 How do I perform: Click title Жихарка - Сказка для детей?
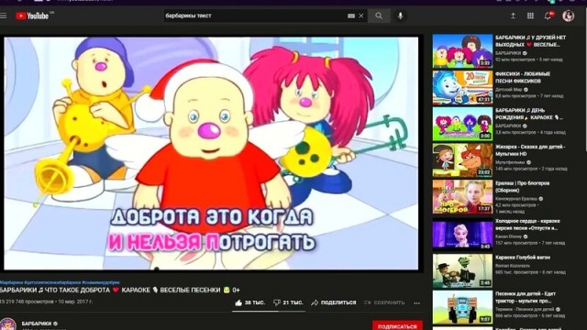530,150
